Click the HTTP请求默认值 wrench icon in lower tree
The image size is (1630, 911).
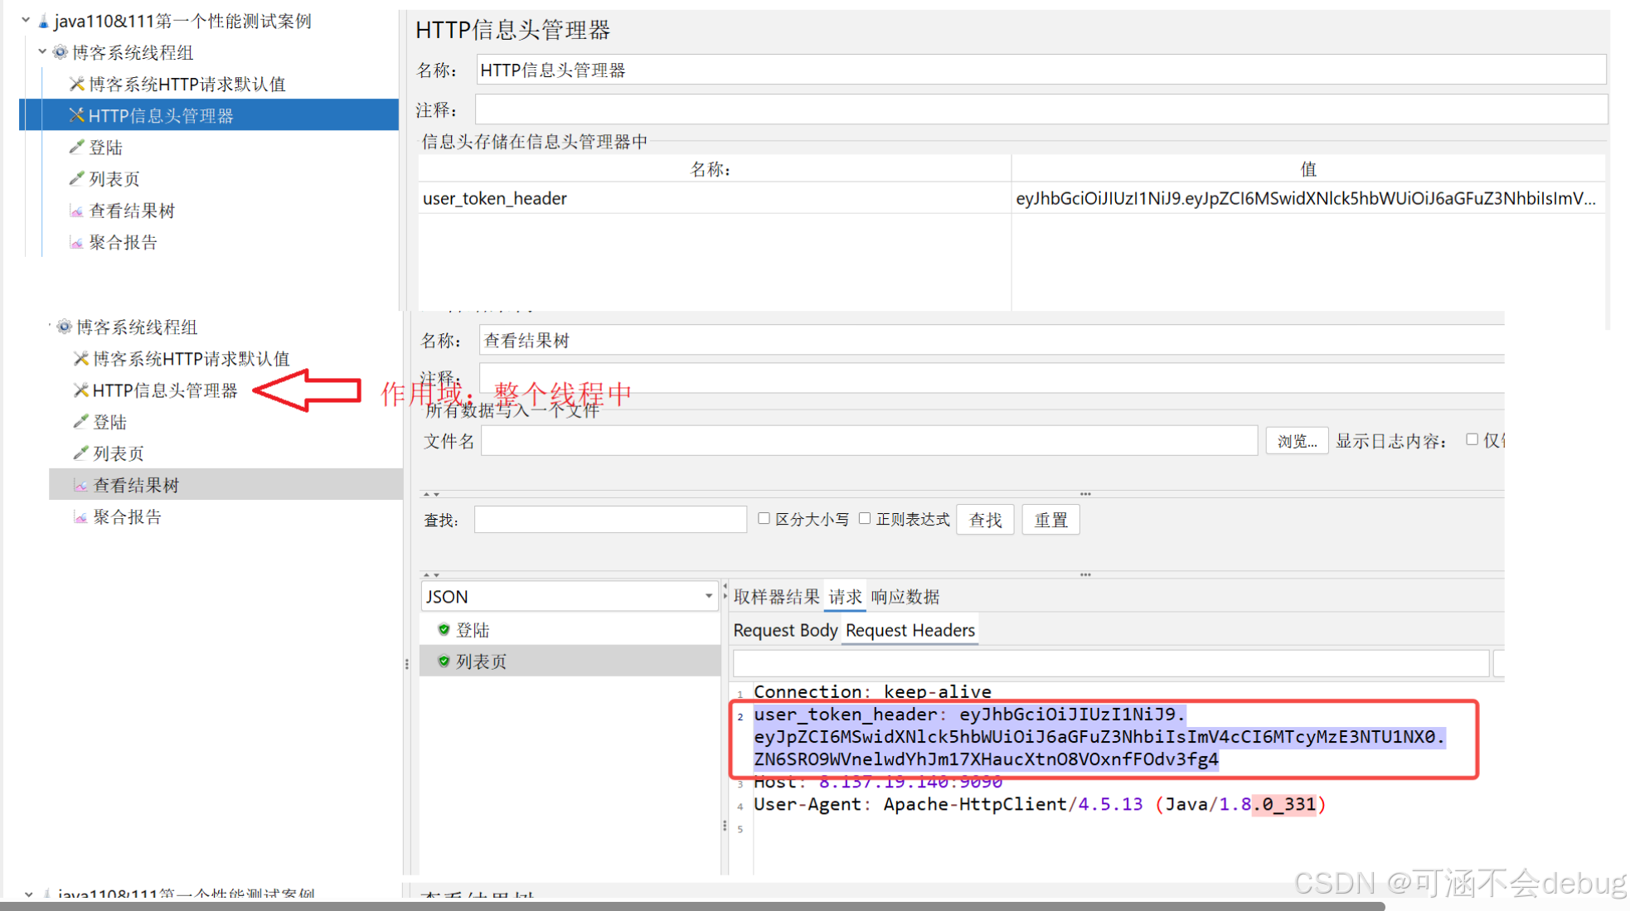[x=80, y=358]
